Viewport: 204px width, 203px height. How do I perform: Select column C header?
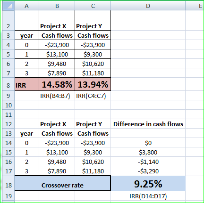[x=93, y=6]
